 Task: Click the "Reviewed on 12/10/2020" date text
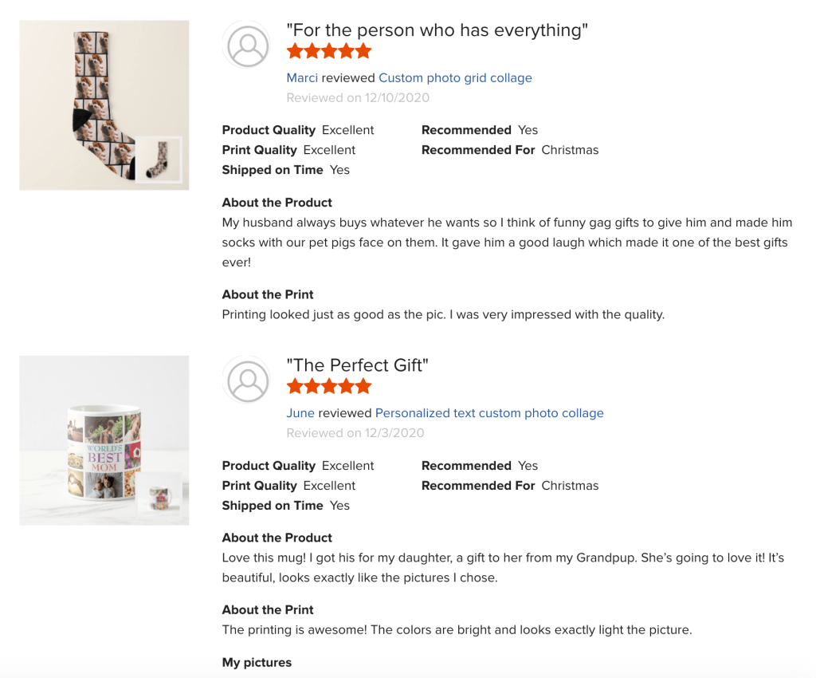(x=358, y=98)
